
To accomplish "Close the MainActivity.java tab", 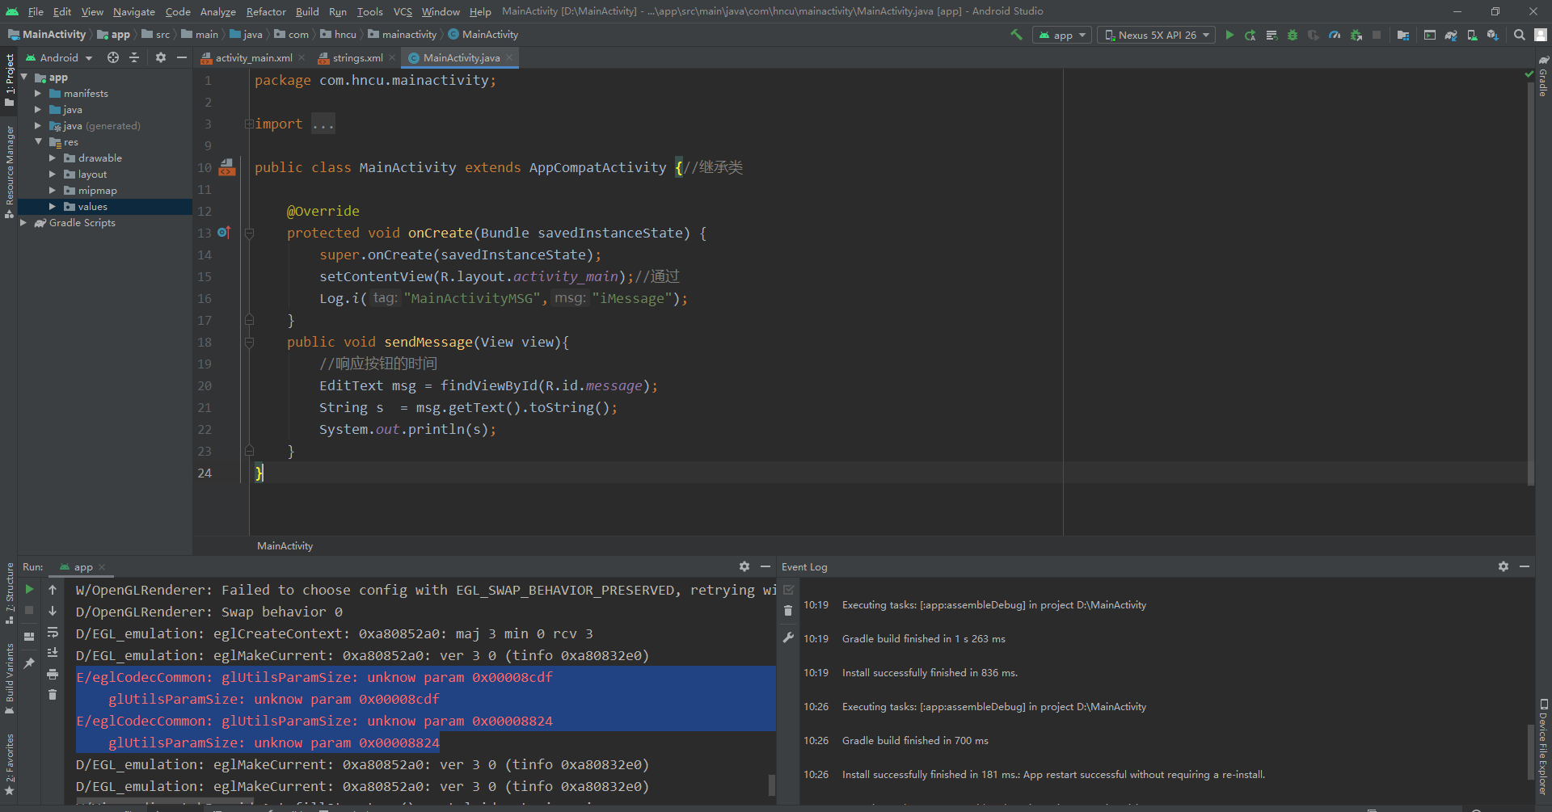I will pos(509,57).
